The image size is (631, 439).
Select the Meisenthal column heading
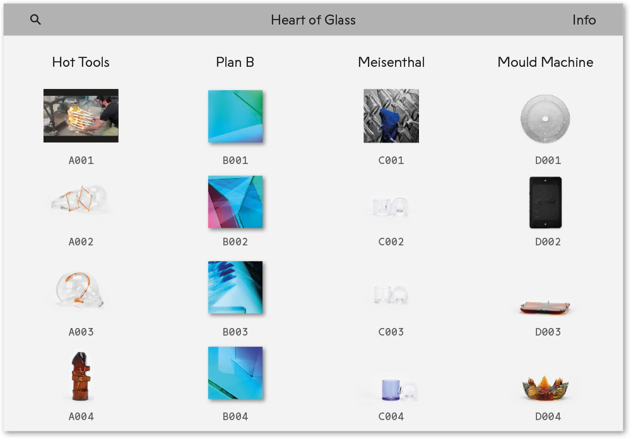click(391, 62)
